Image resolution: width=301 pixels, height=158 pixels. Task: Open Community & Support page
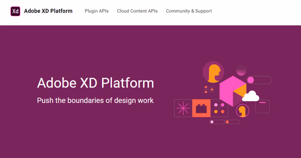click(x=189, y=11)
